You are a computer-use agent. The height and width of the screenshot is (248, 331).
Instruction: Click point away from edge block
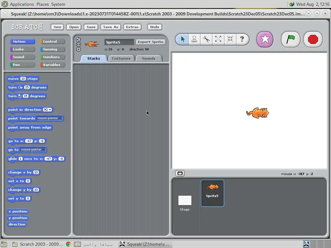click(29, 127)
